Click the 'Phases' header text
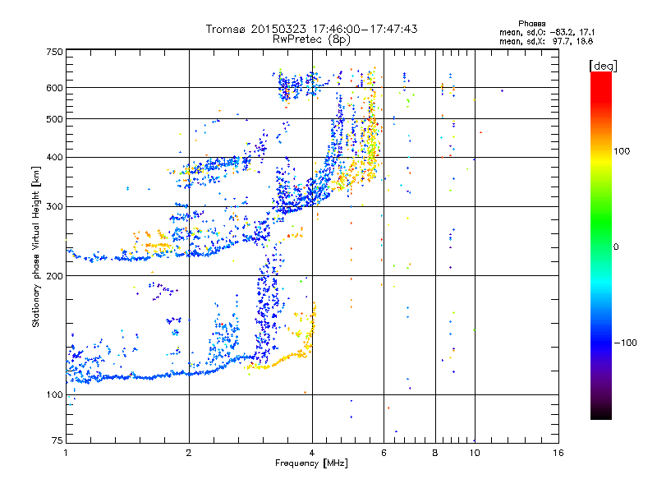657x493 pixels. click(531, 24)
